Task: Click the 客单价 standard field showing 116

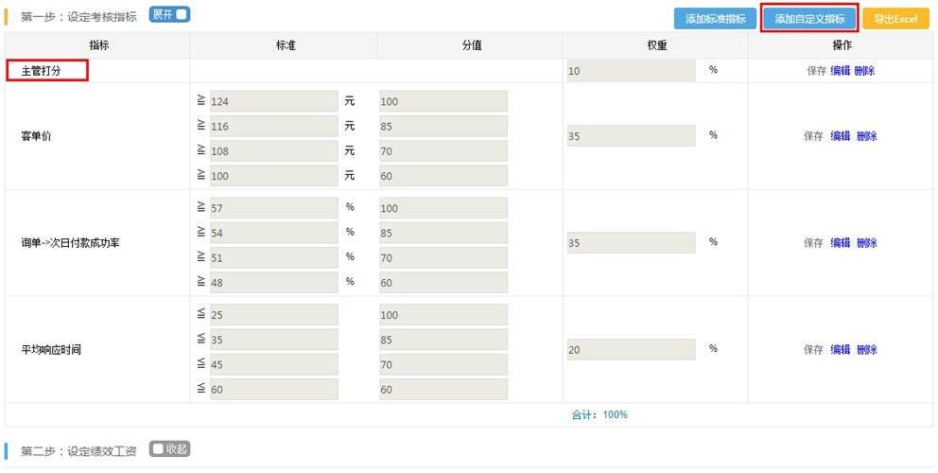Action: coord(274,127)
